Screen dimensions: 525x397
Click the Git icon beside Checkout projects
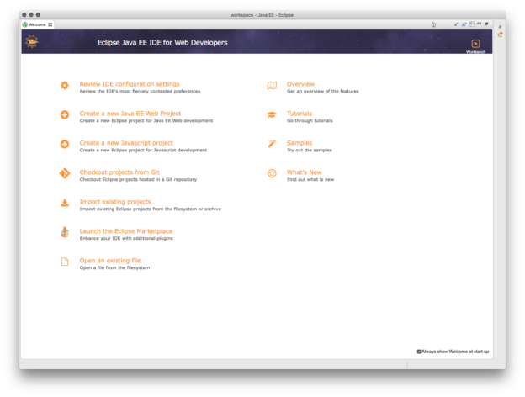click(x=64, y=173)
